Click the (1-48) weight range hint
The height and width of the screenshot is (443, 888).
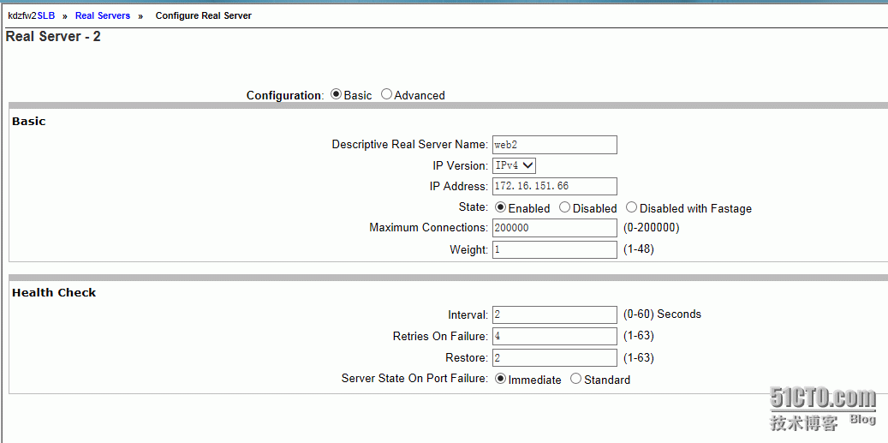point(638,249)
